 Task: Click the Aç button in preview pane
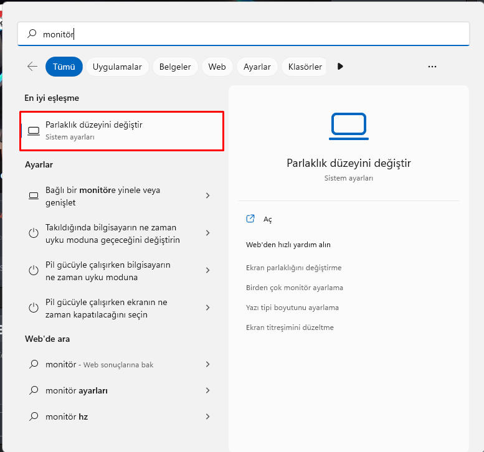tap(268, 219)
